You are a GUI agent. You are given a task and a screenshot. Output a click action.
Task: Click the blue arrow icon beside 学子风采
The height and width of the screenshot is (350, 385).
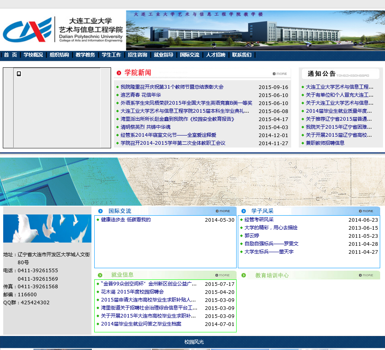[x=243, y=211]
